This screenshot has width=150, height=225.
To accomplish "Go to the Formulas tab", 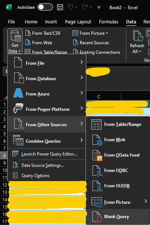I will point(109,21).
